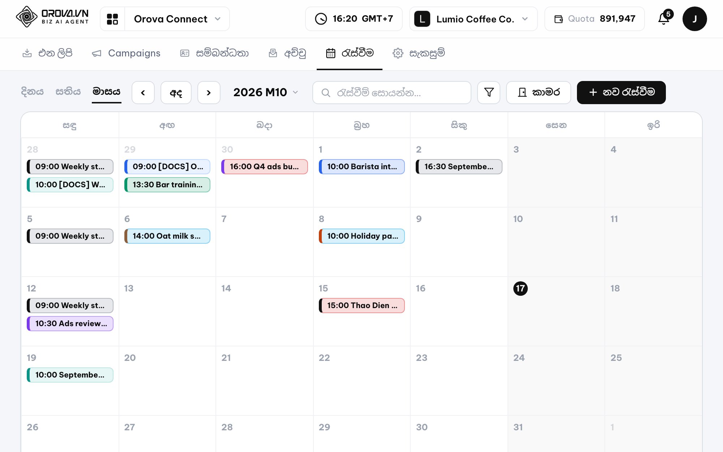Open 10:00 Septembe... event on day 19

(70, 375)
